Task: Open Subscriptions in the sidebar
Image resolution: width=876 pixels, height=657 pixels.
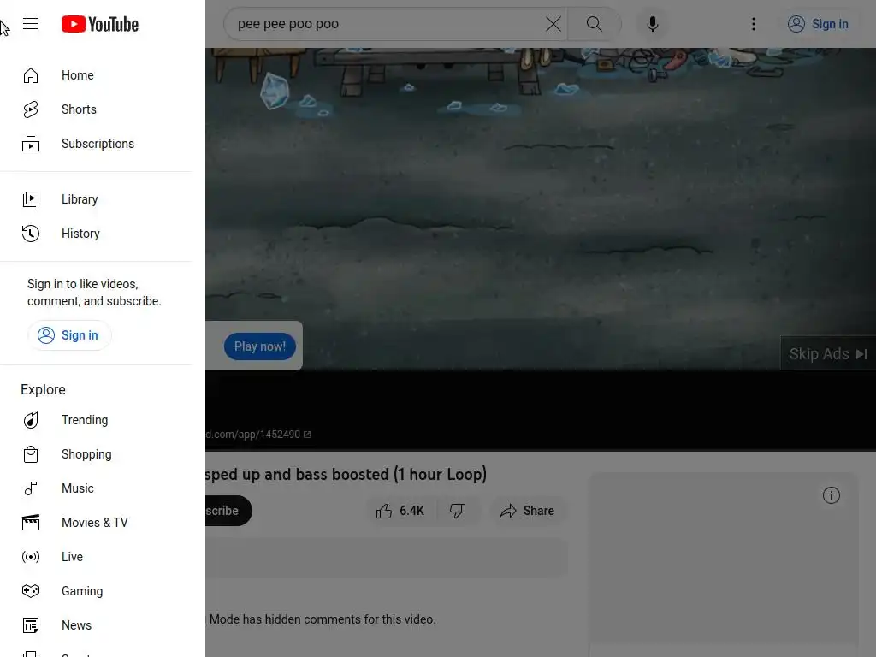Action: click(96, 144)
